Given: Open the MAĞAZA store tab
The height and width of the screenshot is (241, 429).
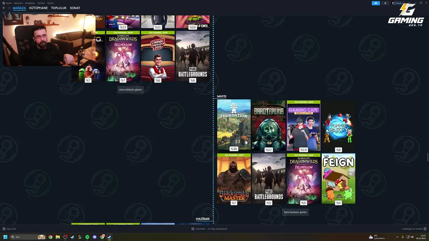Looking at the screenshot, I should [19, 8].
